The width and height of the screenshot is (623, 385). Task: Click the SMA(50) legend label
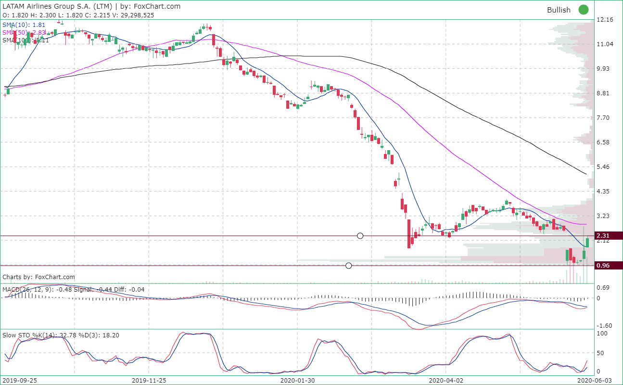(24, 32)
